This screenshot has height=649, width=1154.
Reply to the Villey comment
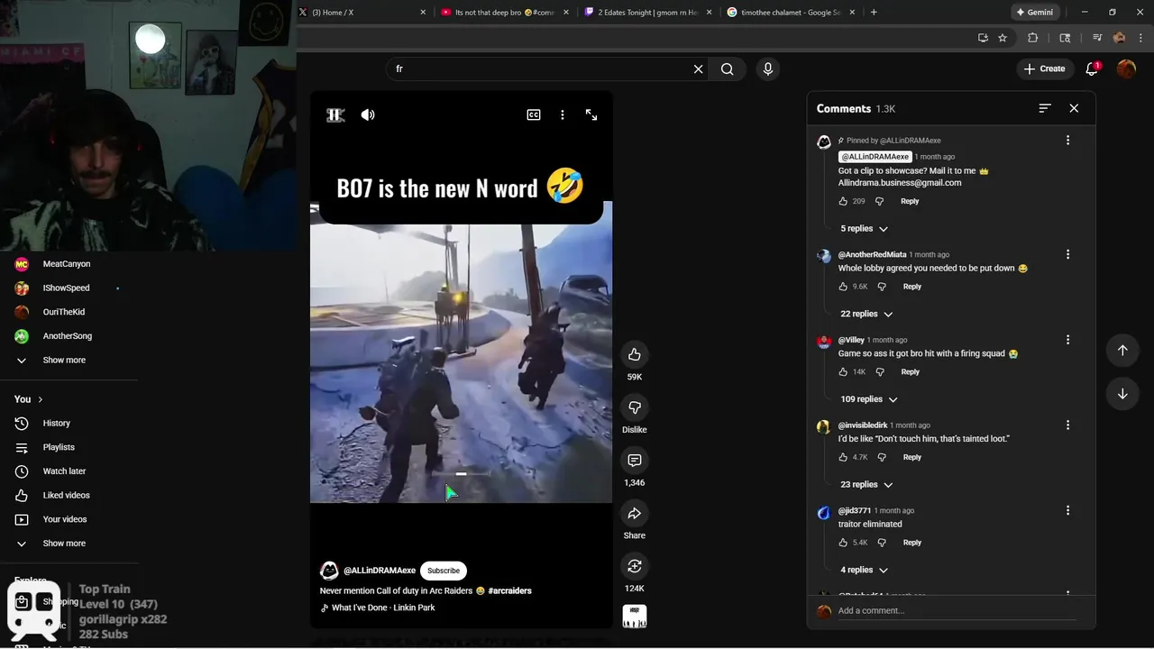(x=911, y=371)
